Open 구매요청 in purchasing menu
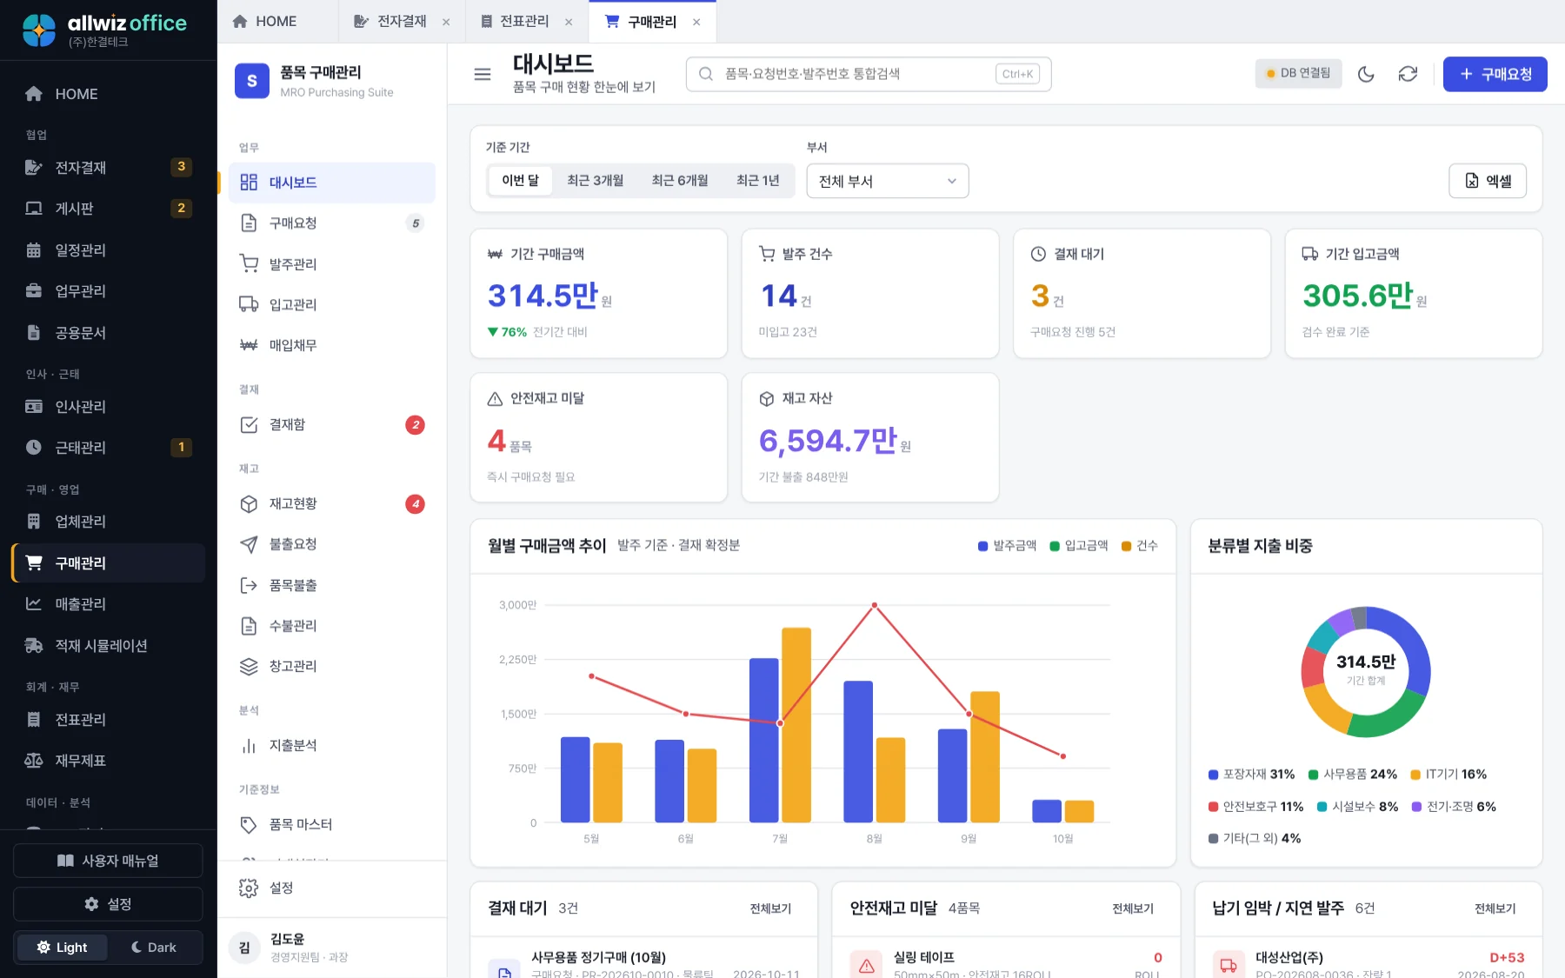This screenshot has width=1565, height=978. tap(331, 223)
